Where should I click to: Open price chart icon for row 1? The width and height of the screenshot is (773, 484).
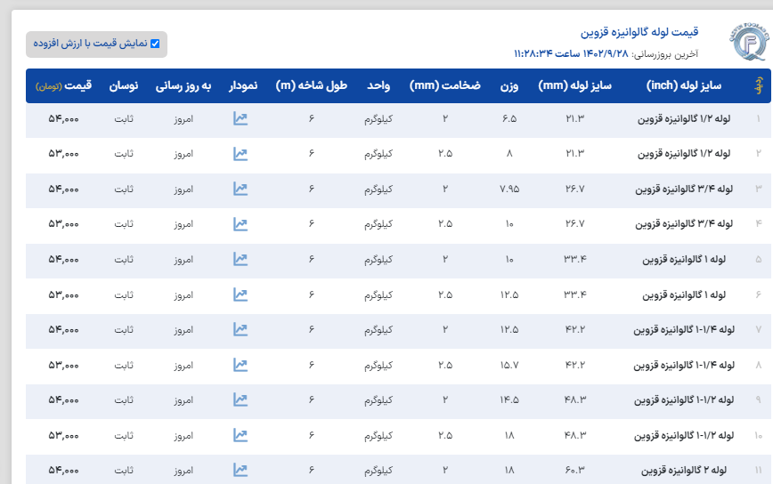pos(240,118)
